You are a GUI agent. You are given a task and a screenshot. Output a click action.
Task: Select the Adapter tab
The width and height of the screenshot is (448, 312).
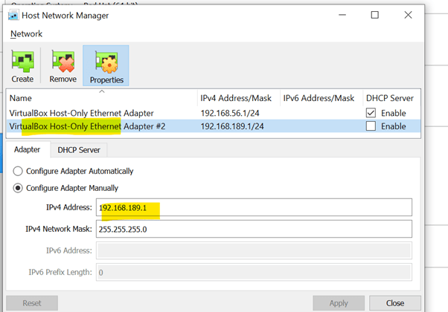[27, 149]
